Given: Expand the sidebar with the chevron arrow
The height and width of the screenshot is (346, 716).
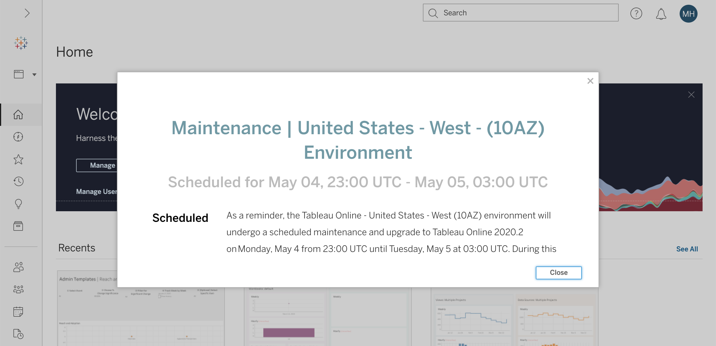Looking at the screenshot, I should (27, 13).
